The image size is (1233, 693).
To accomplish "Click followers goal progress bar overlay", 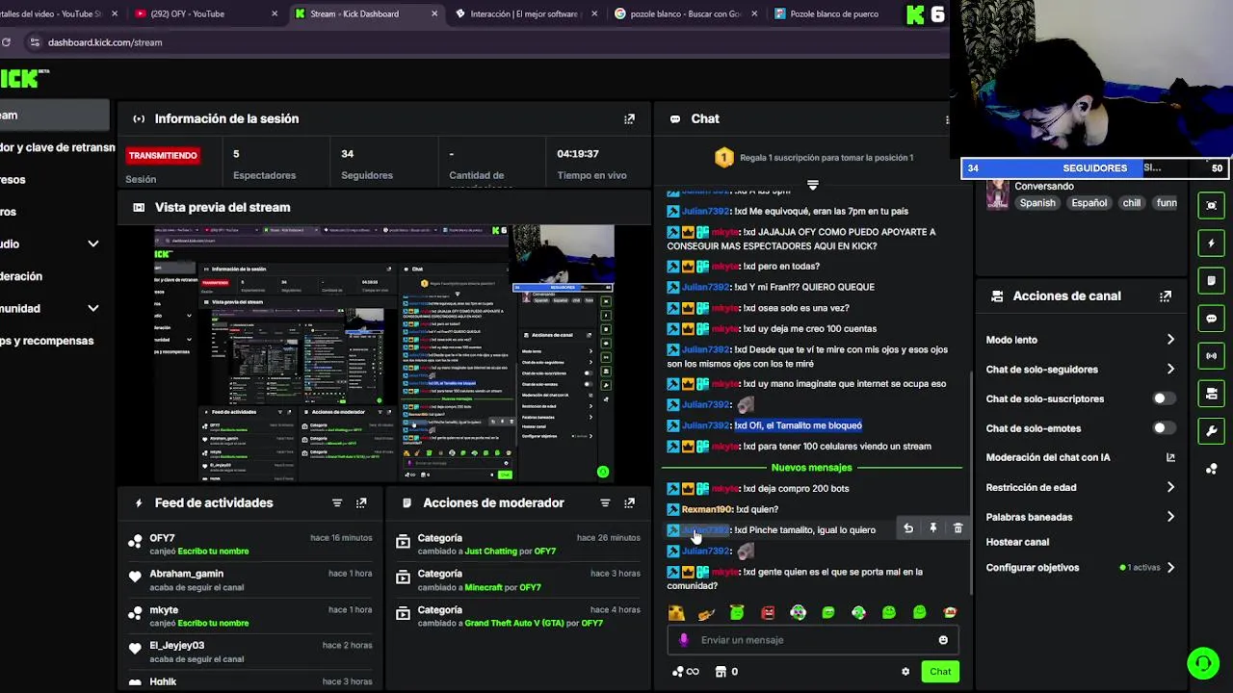I will [x=1096, y=168].
